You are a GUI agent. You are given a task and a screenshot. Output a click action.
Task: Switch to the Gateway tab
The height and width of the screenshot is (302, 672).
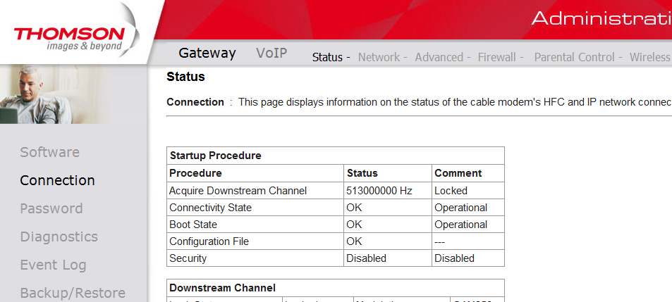(x=207, y=54)
